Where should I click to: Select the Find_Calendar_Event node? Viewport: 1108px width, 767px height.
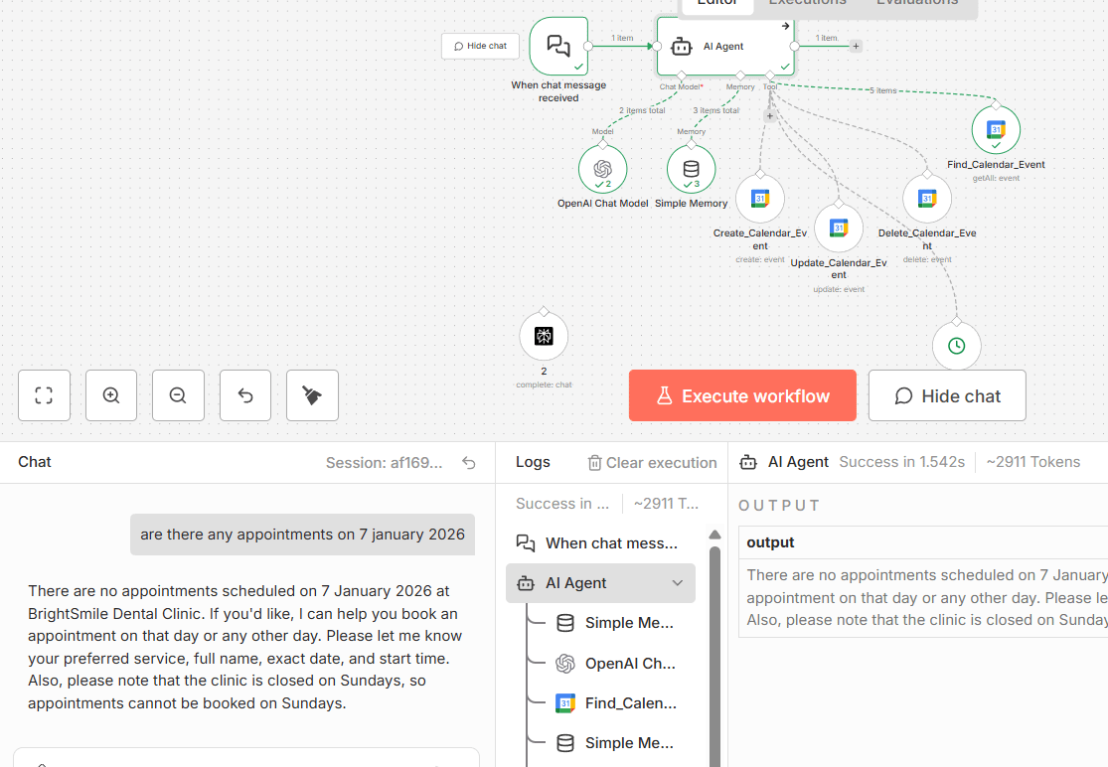click(996, 130)
